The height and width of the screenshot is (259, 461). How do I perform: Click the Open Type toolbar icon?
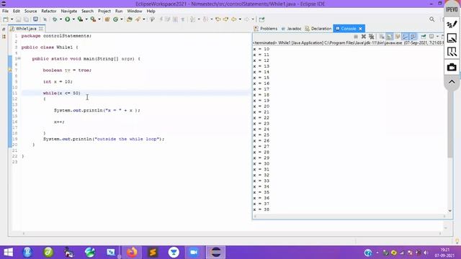tap(130, 19)
